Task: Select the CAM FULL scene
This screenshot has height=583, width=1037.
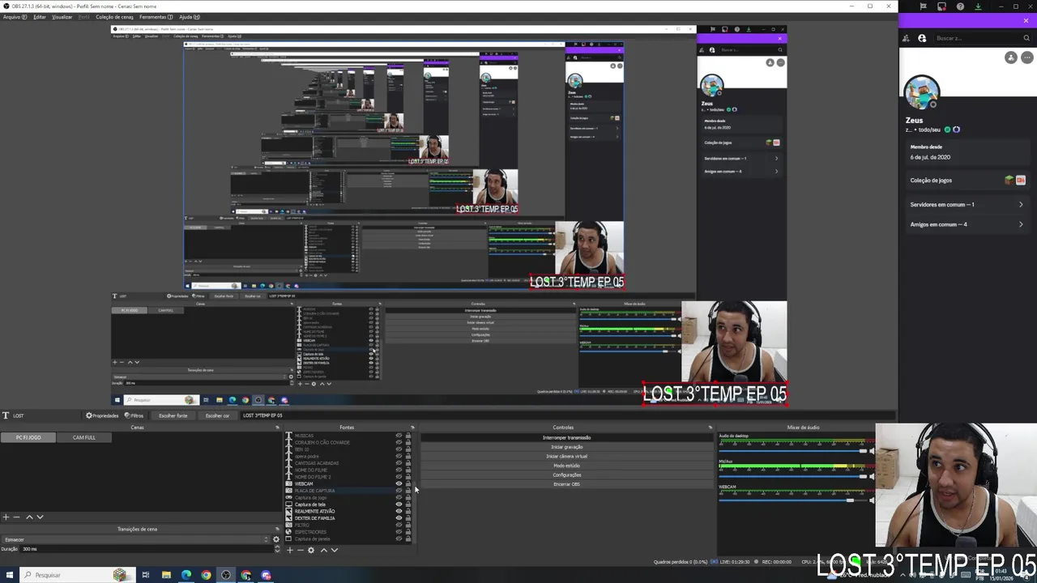Action: tap(84, 437)
